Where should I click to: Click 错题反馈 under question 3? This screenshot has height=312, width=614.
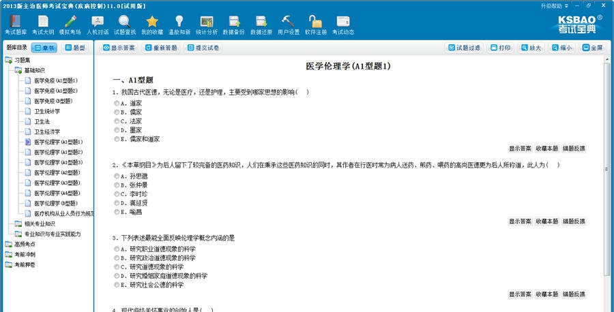(574, 294)
